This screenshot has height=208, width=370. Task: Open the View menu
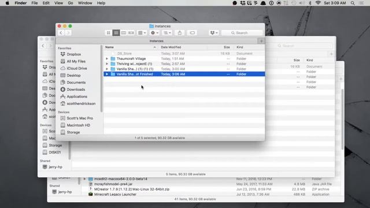[x=58, y=3]
